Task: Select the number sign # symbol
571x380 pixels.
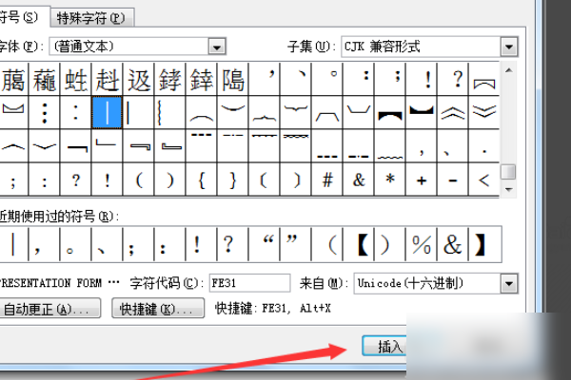Action: pos(327,180)
